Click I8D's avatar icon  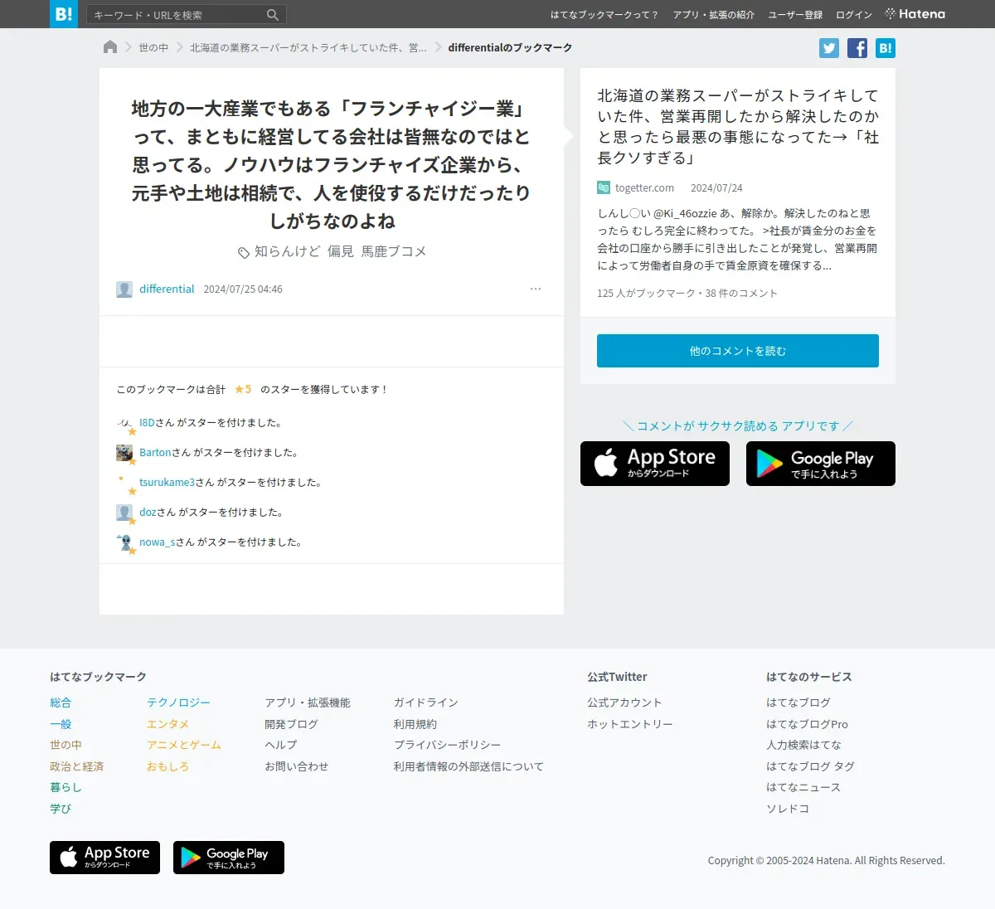[124, 423]
